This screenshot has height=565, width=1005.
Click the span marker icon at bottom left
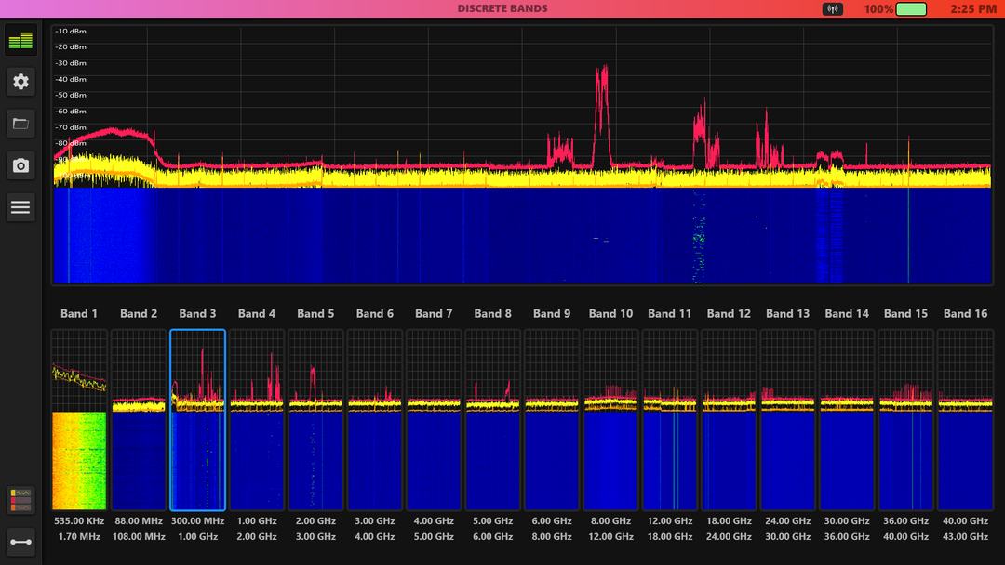(20, 541)
